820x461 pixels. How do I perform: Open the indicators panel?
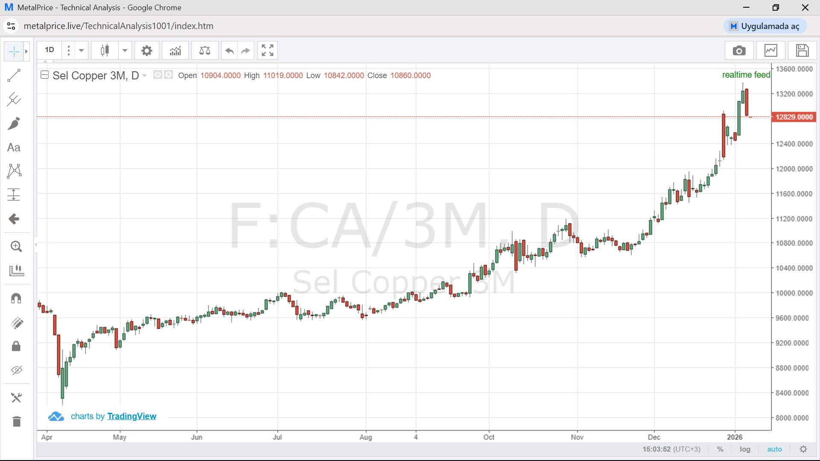(x=175, y=51)
